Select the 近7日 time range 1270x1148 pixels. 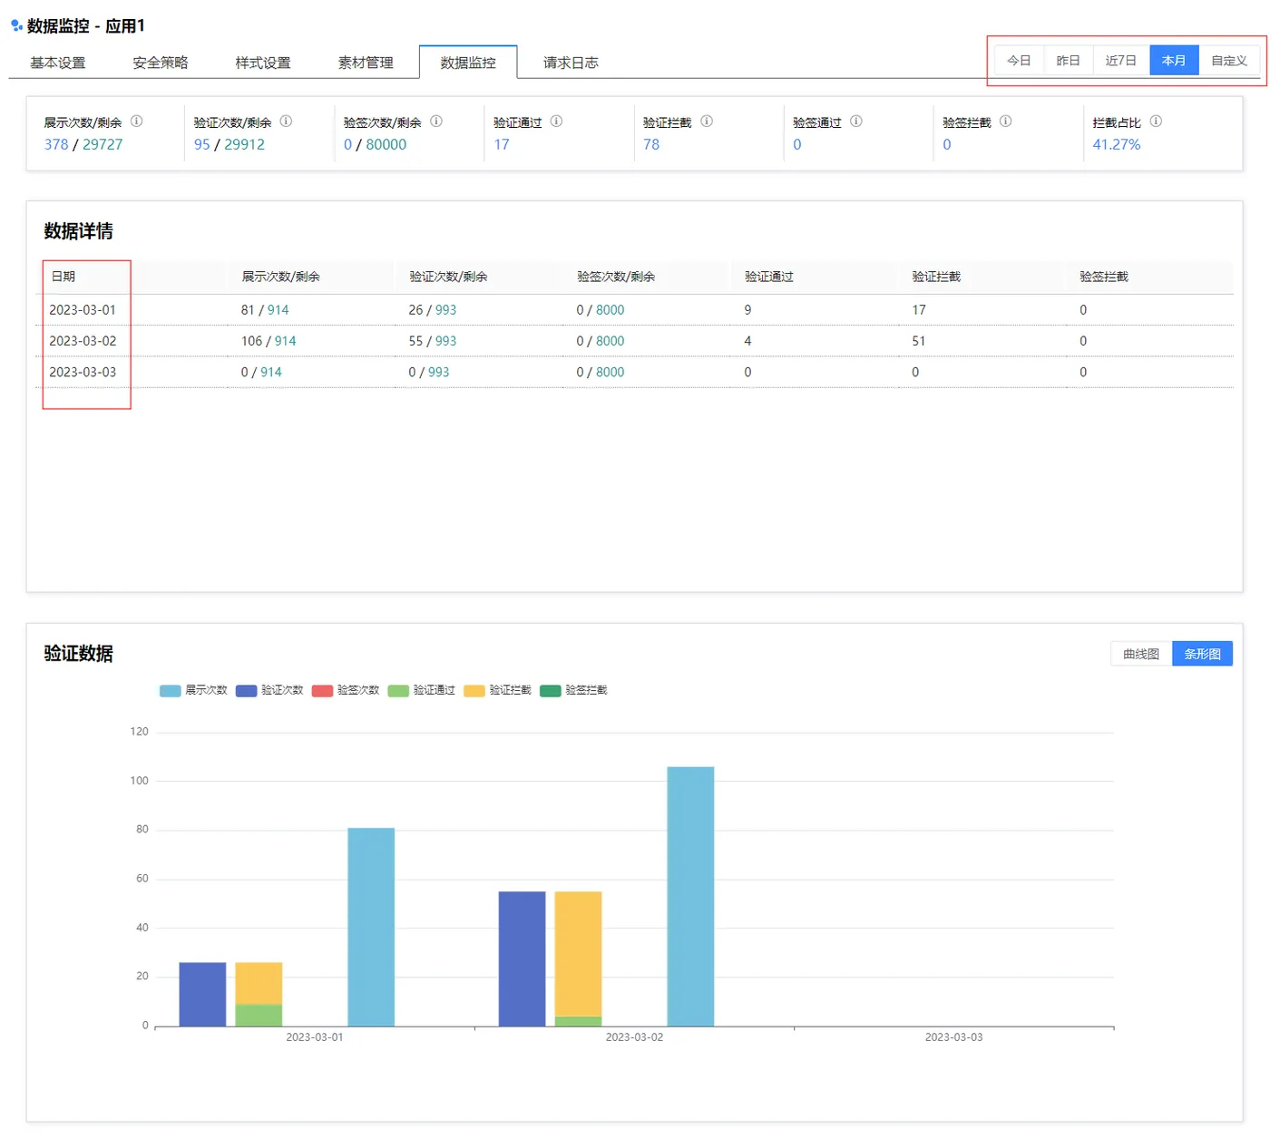1121,61
